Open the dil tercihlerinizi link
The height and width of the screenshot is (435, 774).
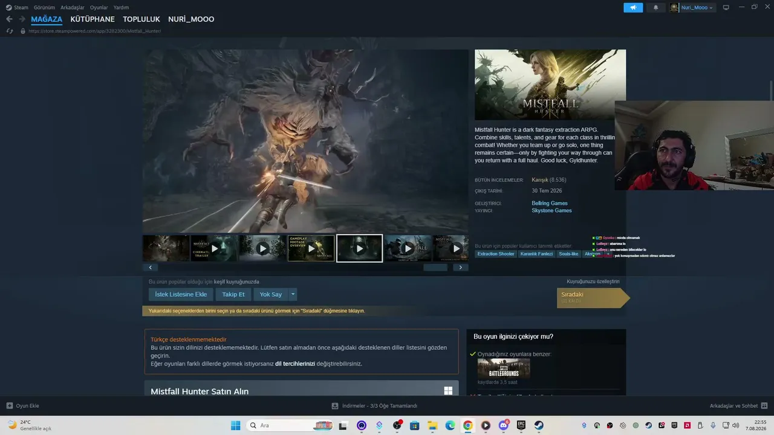295,364
